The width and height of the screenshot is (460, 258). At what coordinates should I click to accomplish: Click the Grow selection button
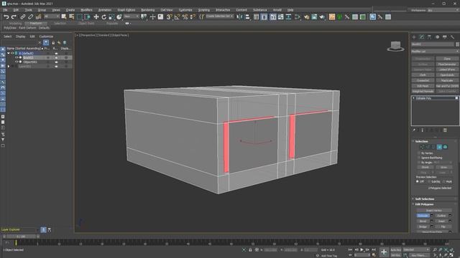[443, 167]
